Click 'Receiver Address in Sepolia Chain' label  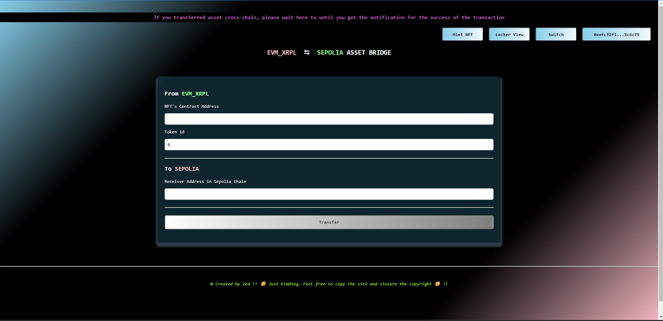tap(205, 181)
